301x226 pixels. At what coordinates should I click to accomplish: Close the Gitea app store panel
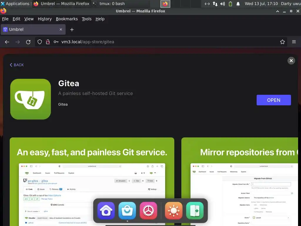click(291, 61)
